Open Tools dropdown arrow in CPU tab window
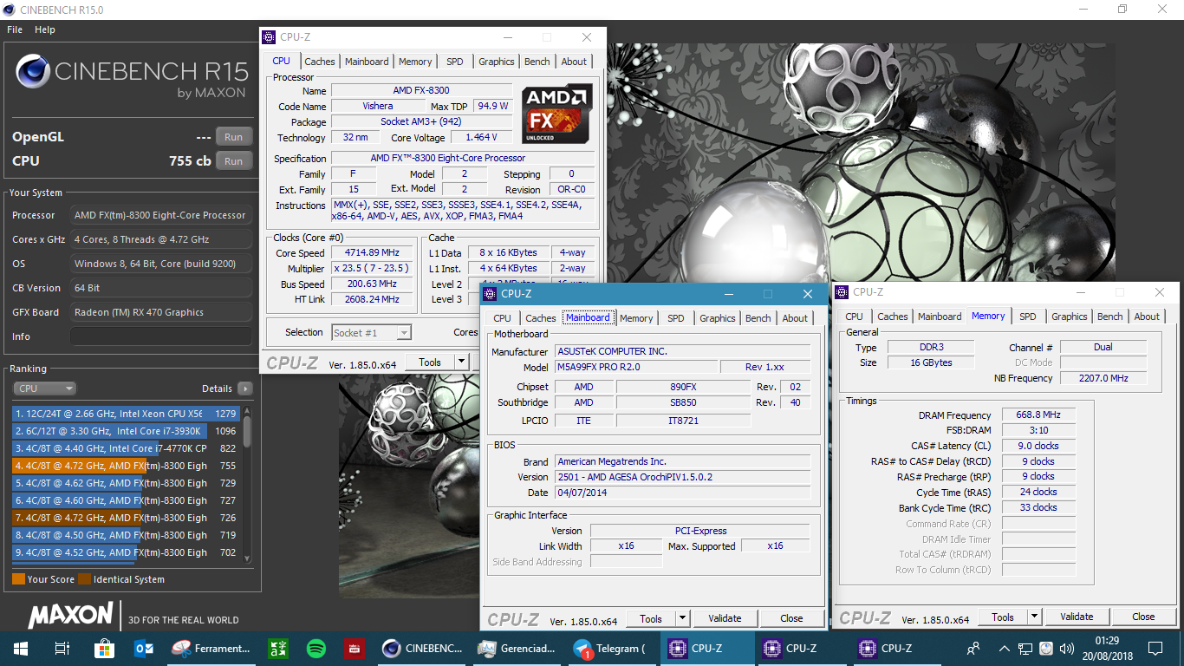Screen dimensions: 1184x666 (x=461, y=362)
